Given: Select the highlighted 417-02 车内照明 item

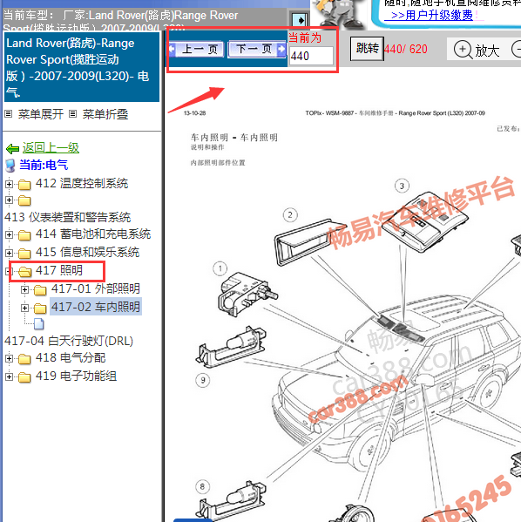Looking at the screenshot, I should point(96,307).
